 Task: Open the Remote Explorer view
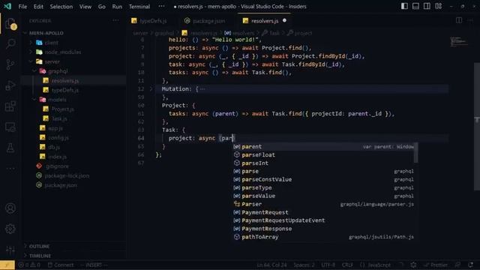[10, 127]
